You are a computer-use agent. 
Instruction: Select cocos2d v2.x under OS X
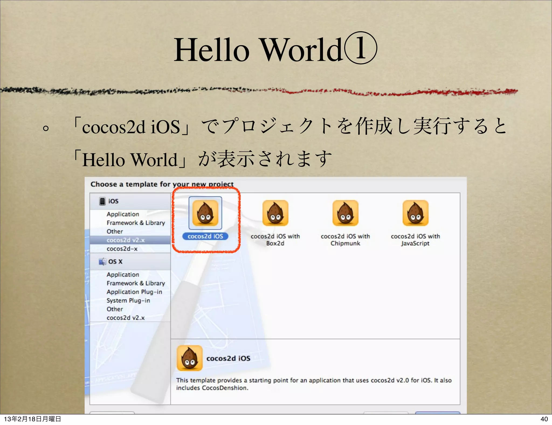[126, 318]
